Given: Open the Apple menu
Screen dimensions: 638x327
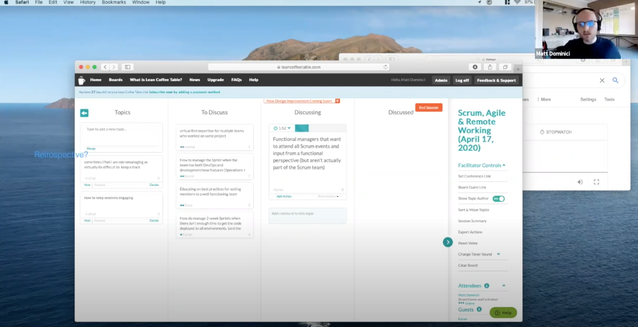Looking at the screenshot, I should tap(6, 2).
